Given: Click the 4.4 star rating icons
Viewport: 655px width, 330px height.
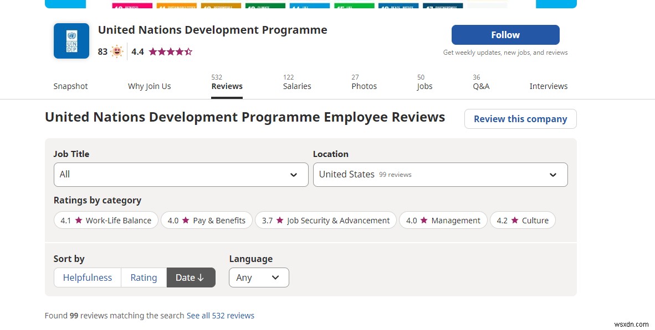Looking at the screenshot, I should (x=171, y=52).
